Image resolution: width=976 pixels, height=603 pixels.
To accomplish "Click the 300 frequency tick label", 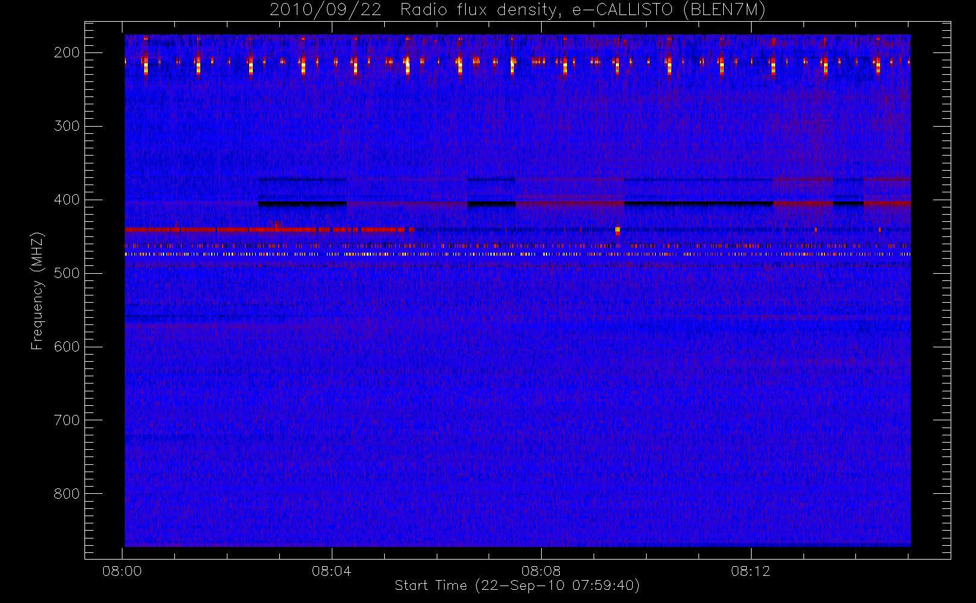I will tap(67, 126).
